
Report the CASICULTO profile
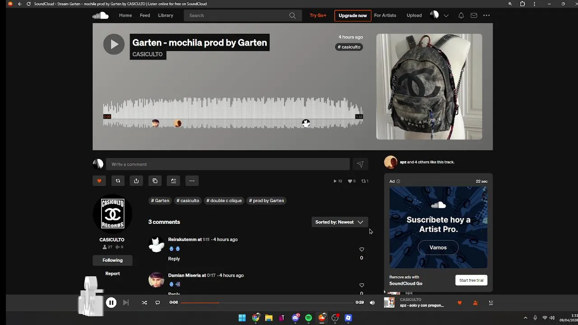pyautogui.click(x=112, y=274)
